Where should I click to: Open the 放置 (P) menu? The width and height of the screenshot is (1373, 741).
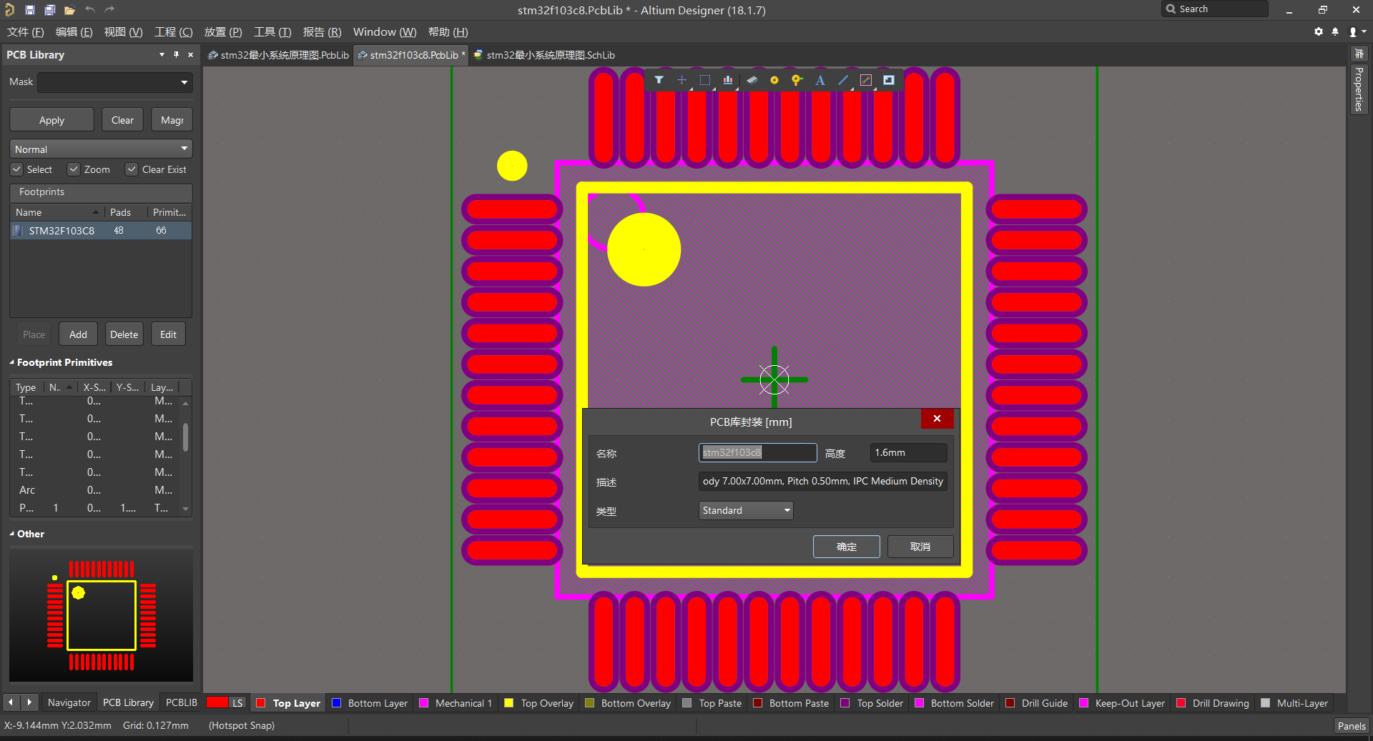pos(223,32)
